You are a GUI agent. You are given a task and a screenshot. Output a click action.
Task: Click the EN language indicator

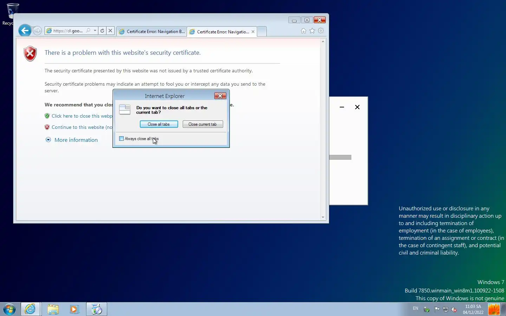416,309
